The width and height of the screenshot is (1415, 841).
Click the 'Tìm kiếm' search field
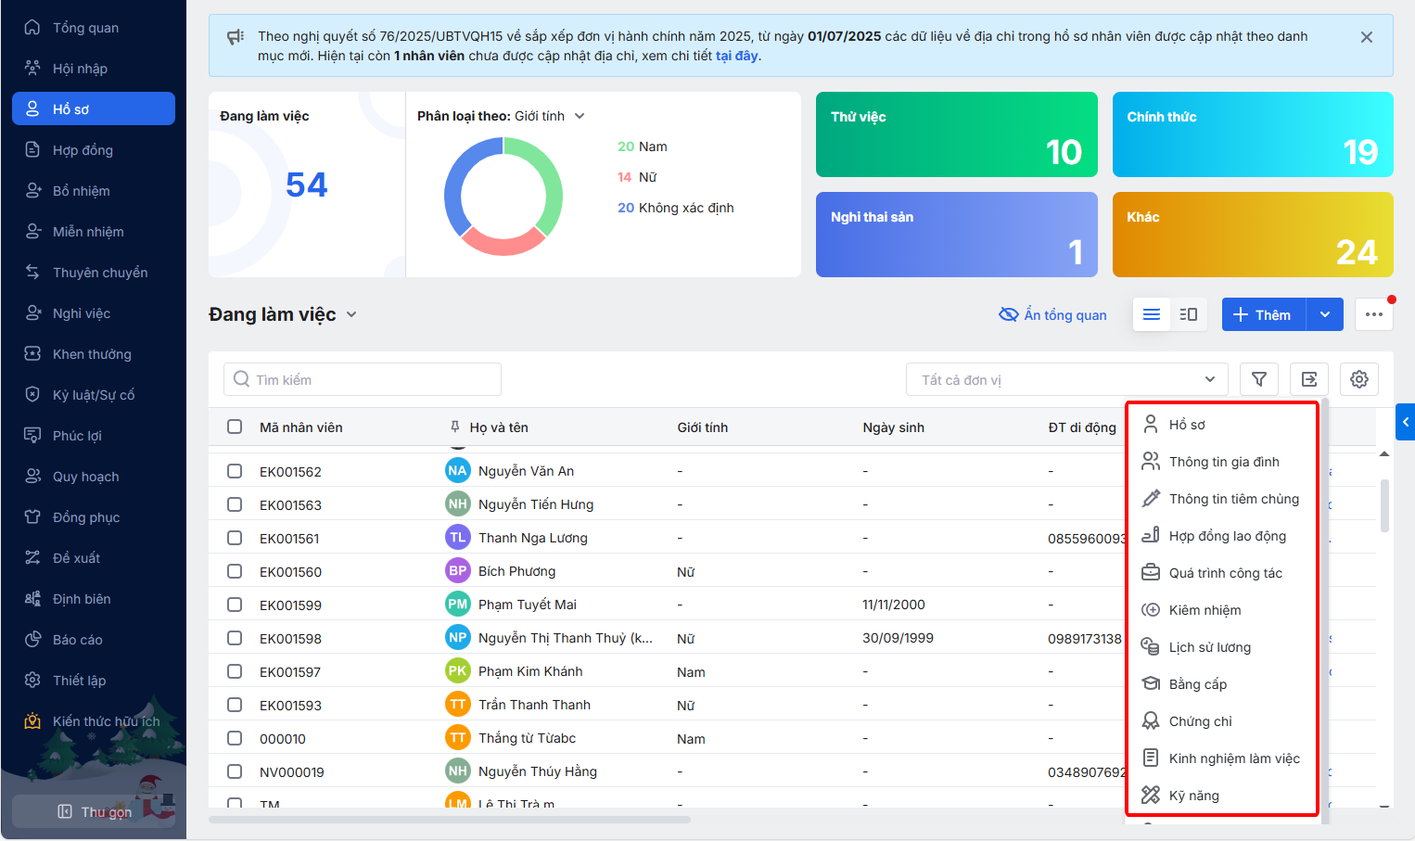(x=362, y=379)
